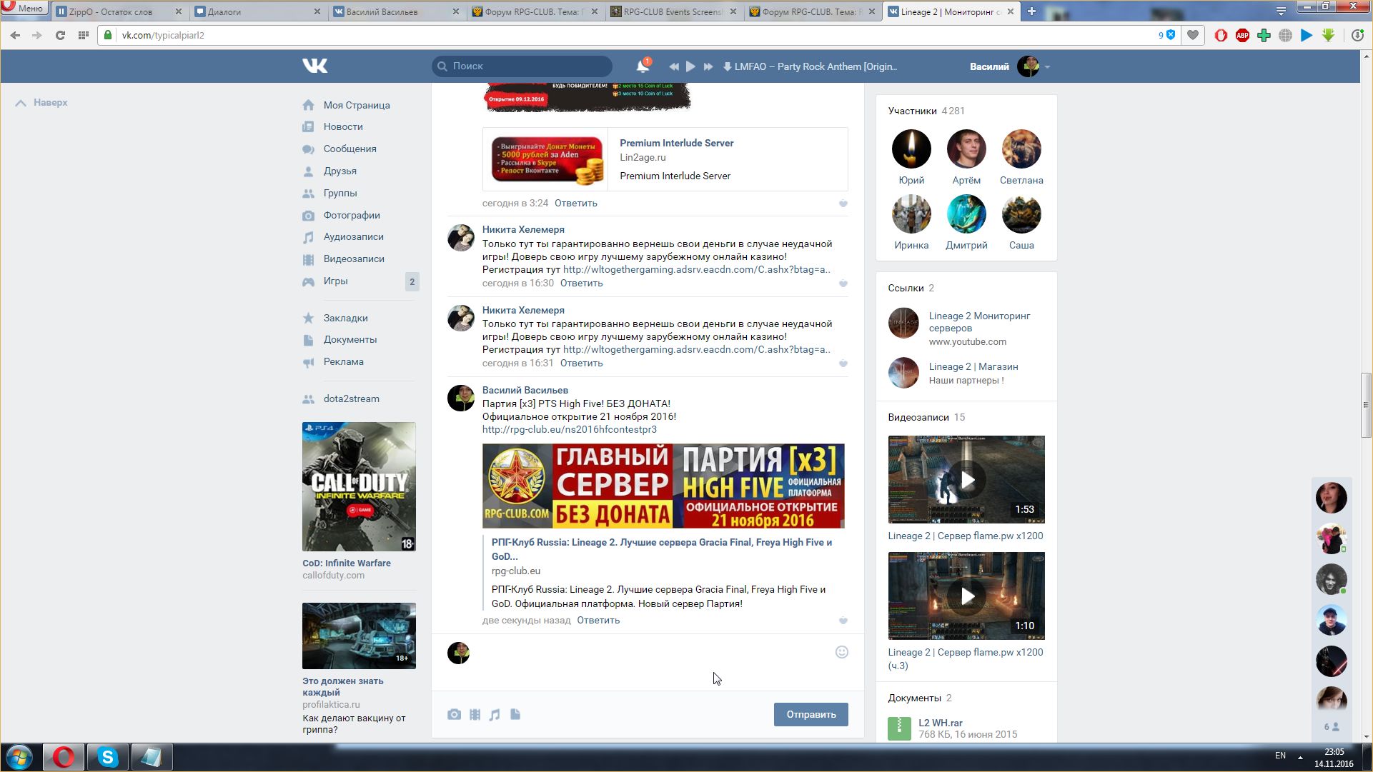Reload the page in Opera
Image resolution: width=1373 pixels, height=772 pixels.
point(60,35)
